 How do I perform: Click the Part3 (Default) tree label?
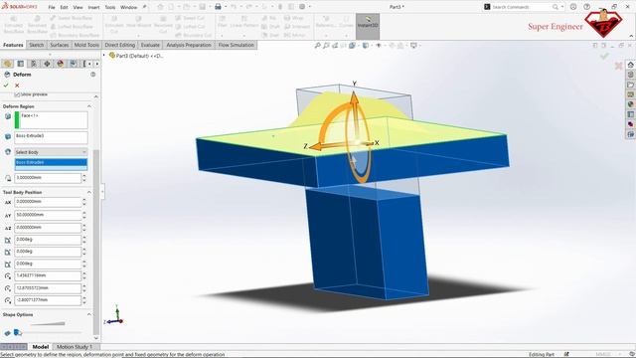139,56
